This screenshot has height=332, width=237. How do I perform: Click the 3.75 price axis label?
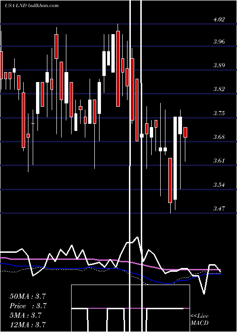click(x=219, y=113)
